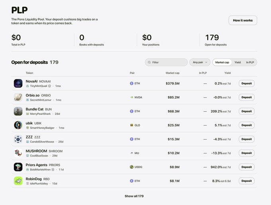This screenshot has width=271, height=205.
Task: Click the Priors Agents tree logo
Action: point(18,167)
